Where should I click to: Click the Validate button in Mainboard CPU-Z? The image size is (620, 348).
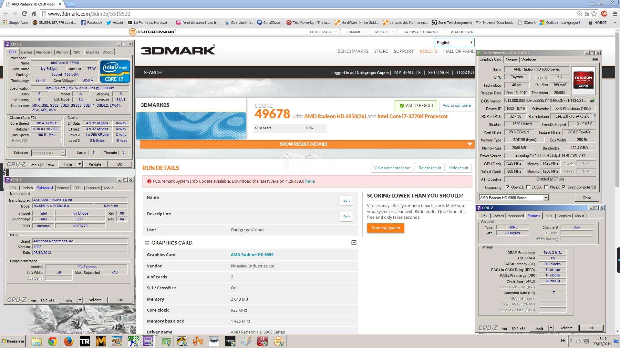coord(95,300)
